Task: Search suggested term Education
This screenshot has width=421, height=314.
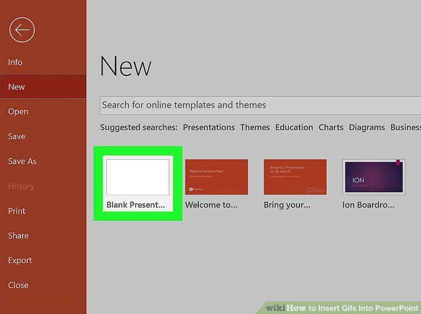Action: pyautogui.click(x=294, y=127)
